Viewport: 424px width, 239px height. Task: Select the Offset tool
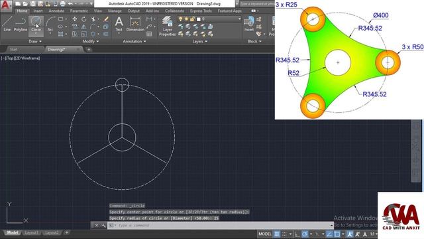coord(106,34)
